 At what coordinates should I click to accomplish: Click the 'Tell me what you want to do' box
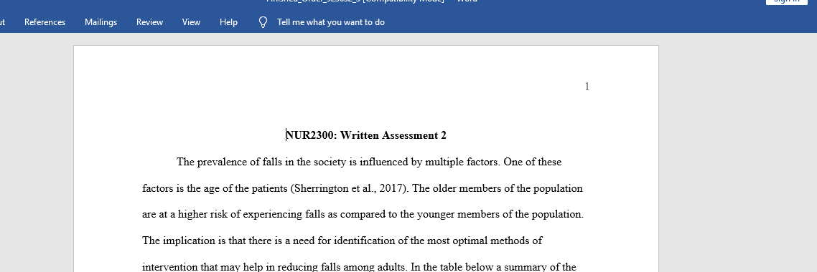(331, 21)
